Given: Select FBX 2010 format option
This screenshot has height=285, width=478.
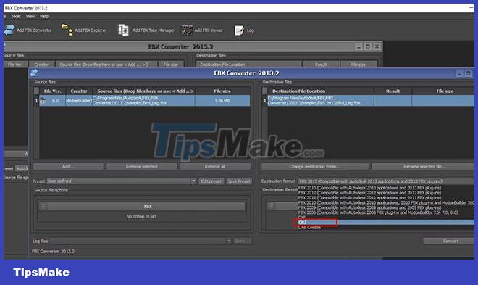Looking at the screenshot, I should 386,202.
